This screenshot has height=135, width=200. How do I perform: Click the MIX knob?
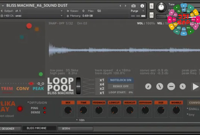point(68,110)
